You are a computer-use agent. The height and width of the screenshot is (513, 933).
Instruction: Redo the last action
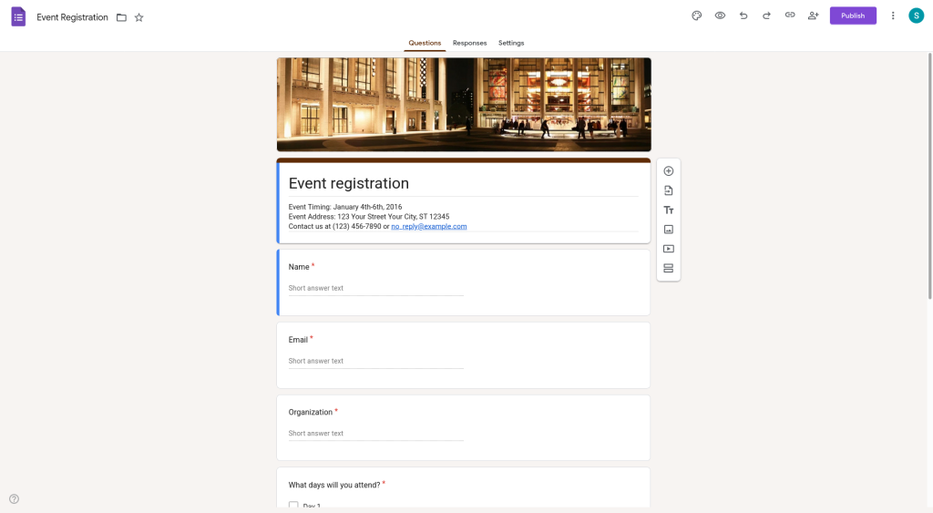point(766,15)
